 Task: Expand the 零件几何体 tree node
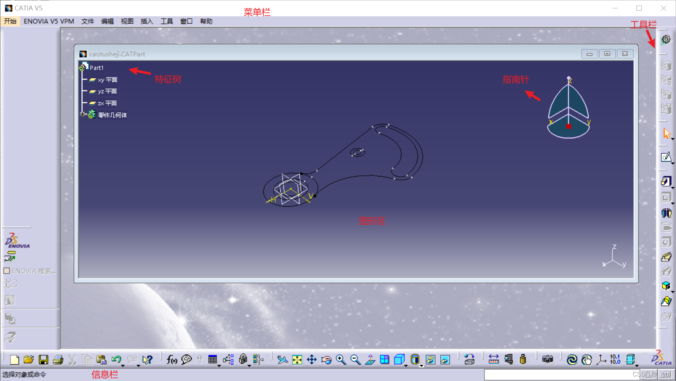(x=83, y=114)
